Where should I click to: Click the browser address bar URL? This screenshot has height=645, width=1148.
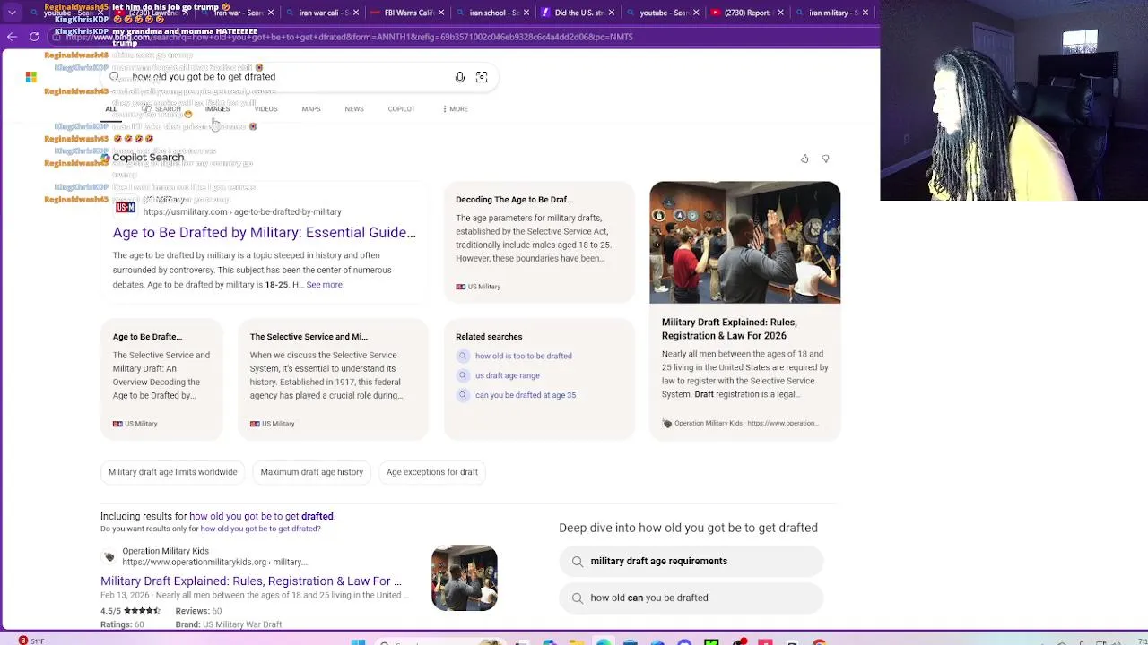click(x=350, y=37)
